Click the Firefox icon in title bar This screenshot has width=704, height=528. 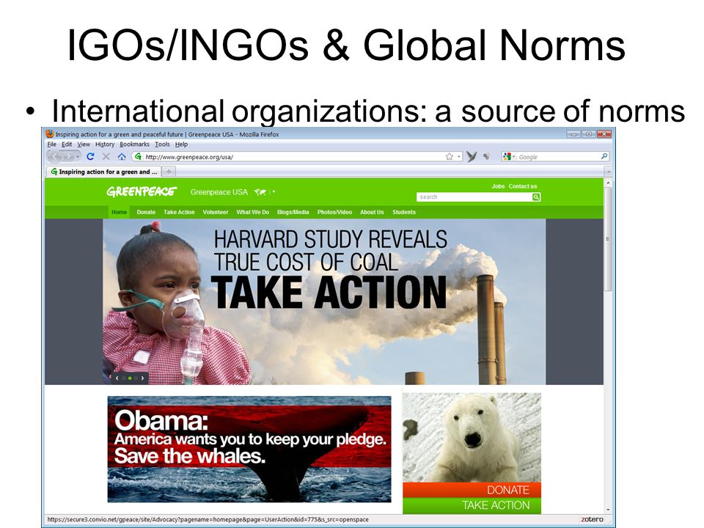tap(49, 133)
